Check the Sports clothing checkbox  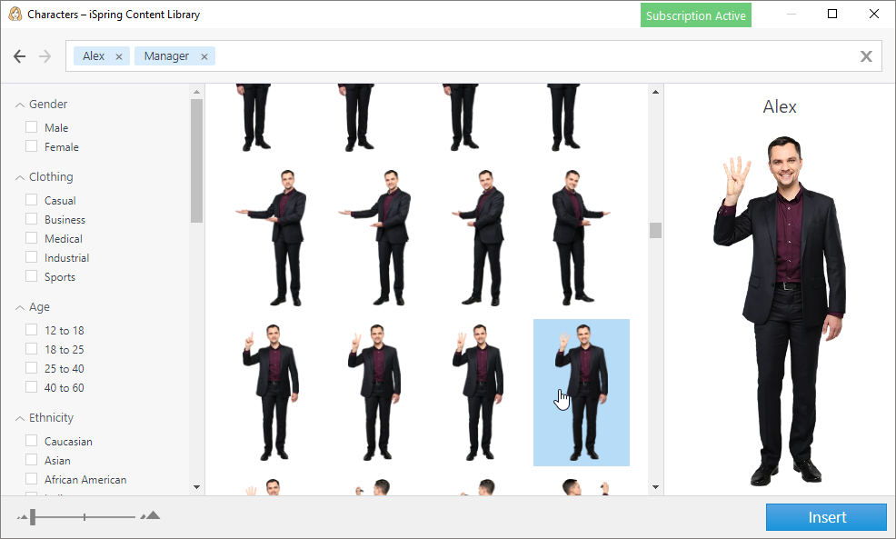coord(31,276)
